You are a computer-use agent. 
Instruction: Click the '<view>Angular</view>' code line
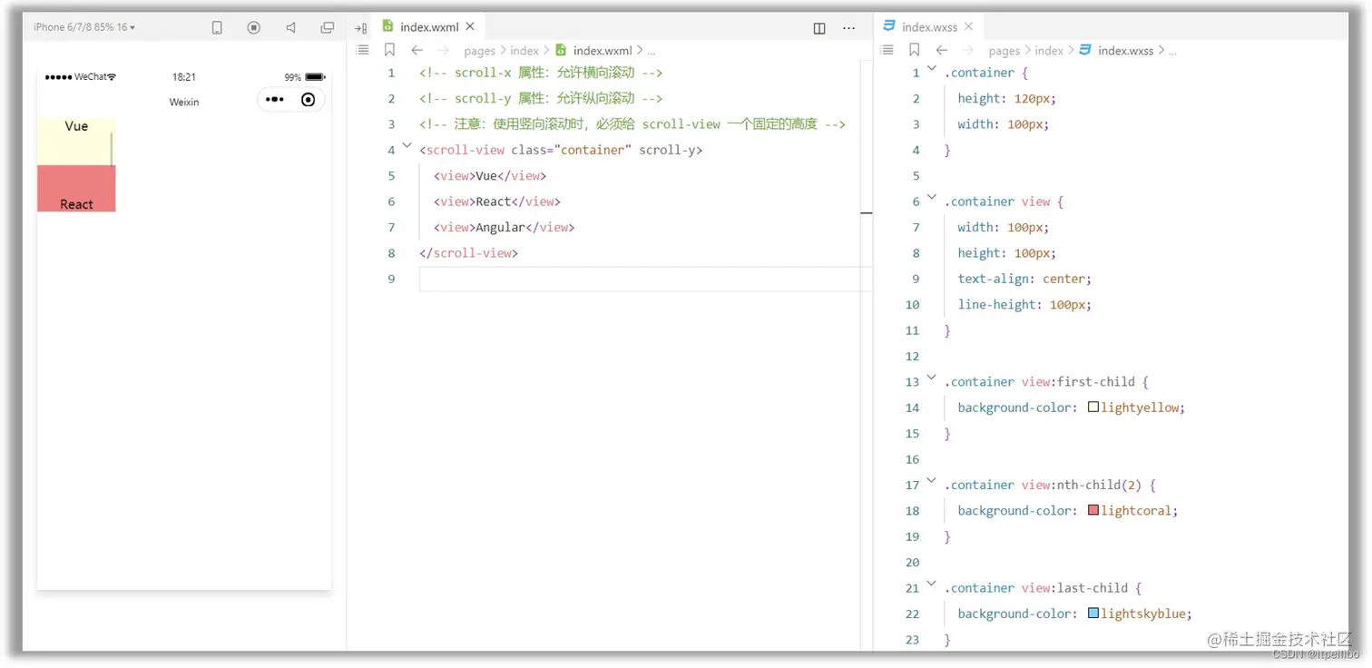point(505,227)
